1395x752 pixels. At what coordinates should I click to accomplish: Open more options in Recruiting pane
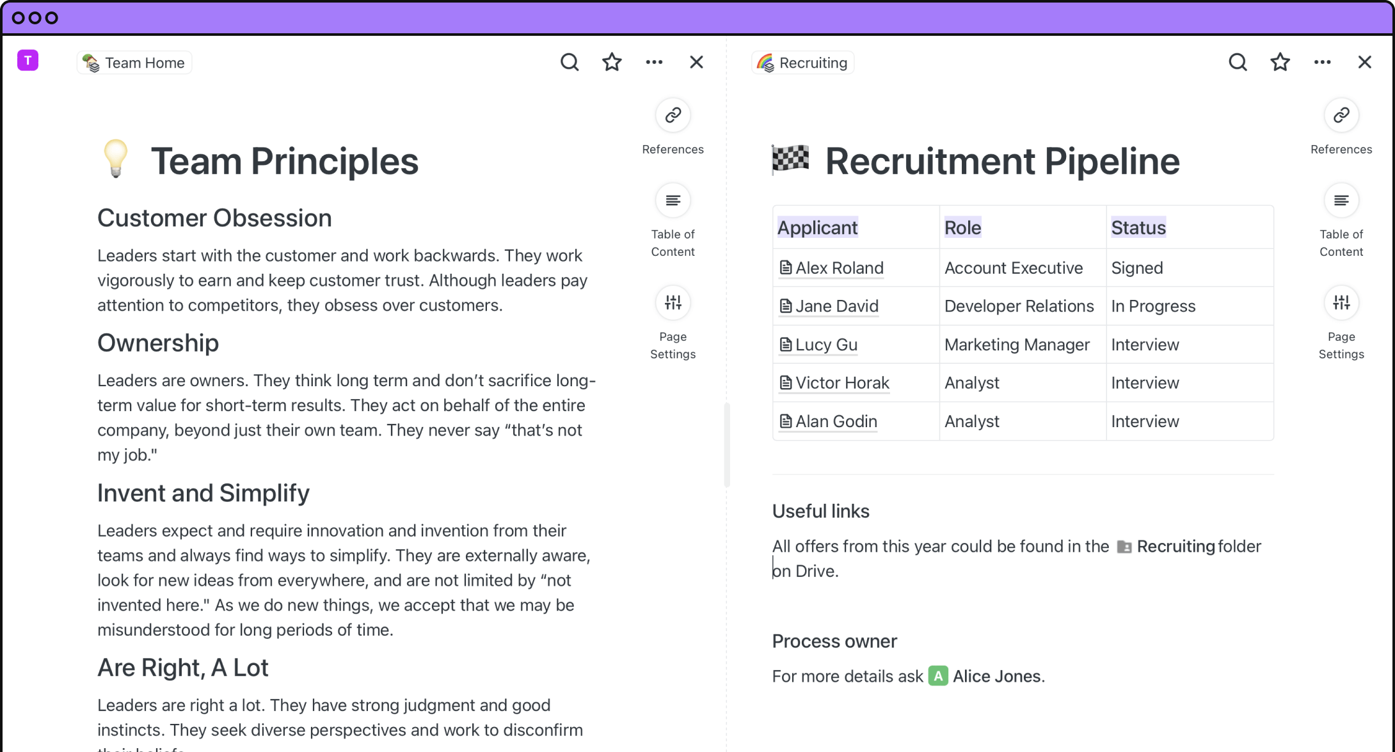[x=1322, y=62]
